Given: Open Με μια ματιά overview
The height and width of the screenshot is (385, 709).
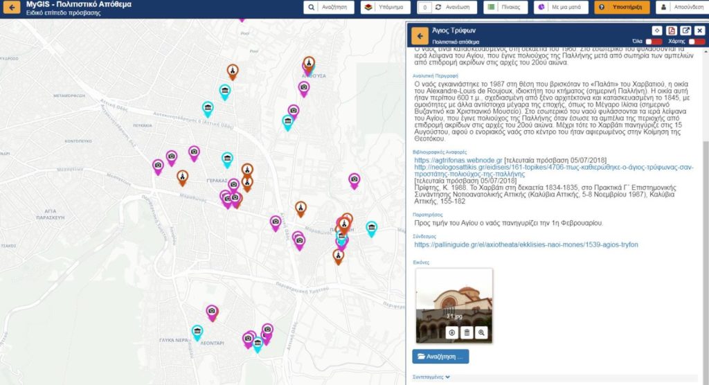Looking at the screenshot, I should pyautogui.click(x=561, y=8).
